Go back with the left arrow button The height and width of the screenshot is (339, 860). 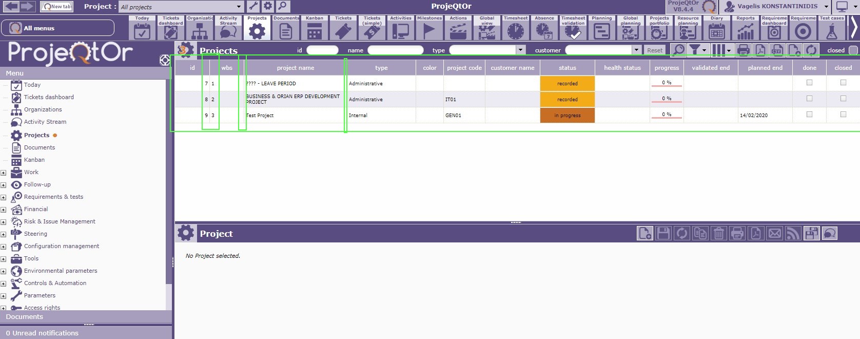pos(11,6)
